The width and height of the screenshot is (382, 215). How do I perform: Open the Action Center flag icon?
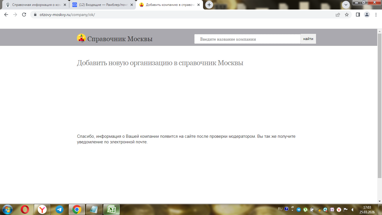coord(346,209)
